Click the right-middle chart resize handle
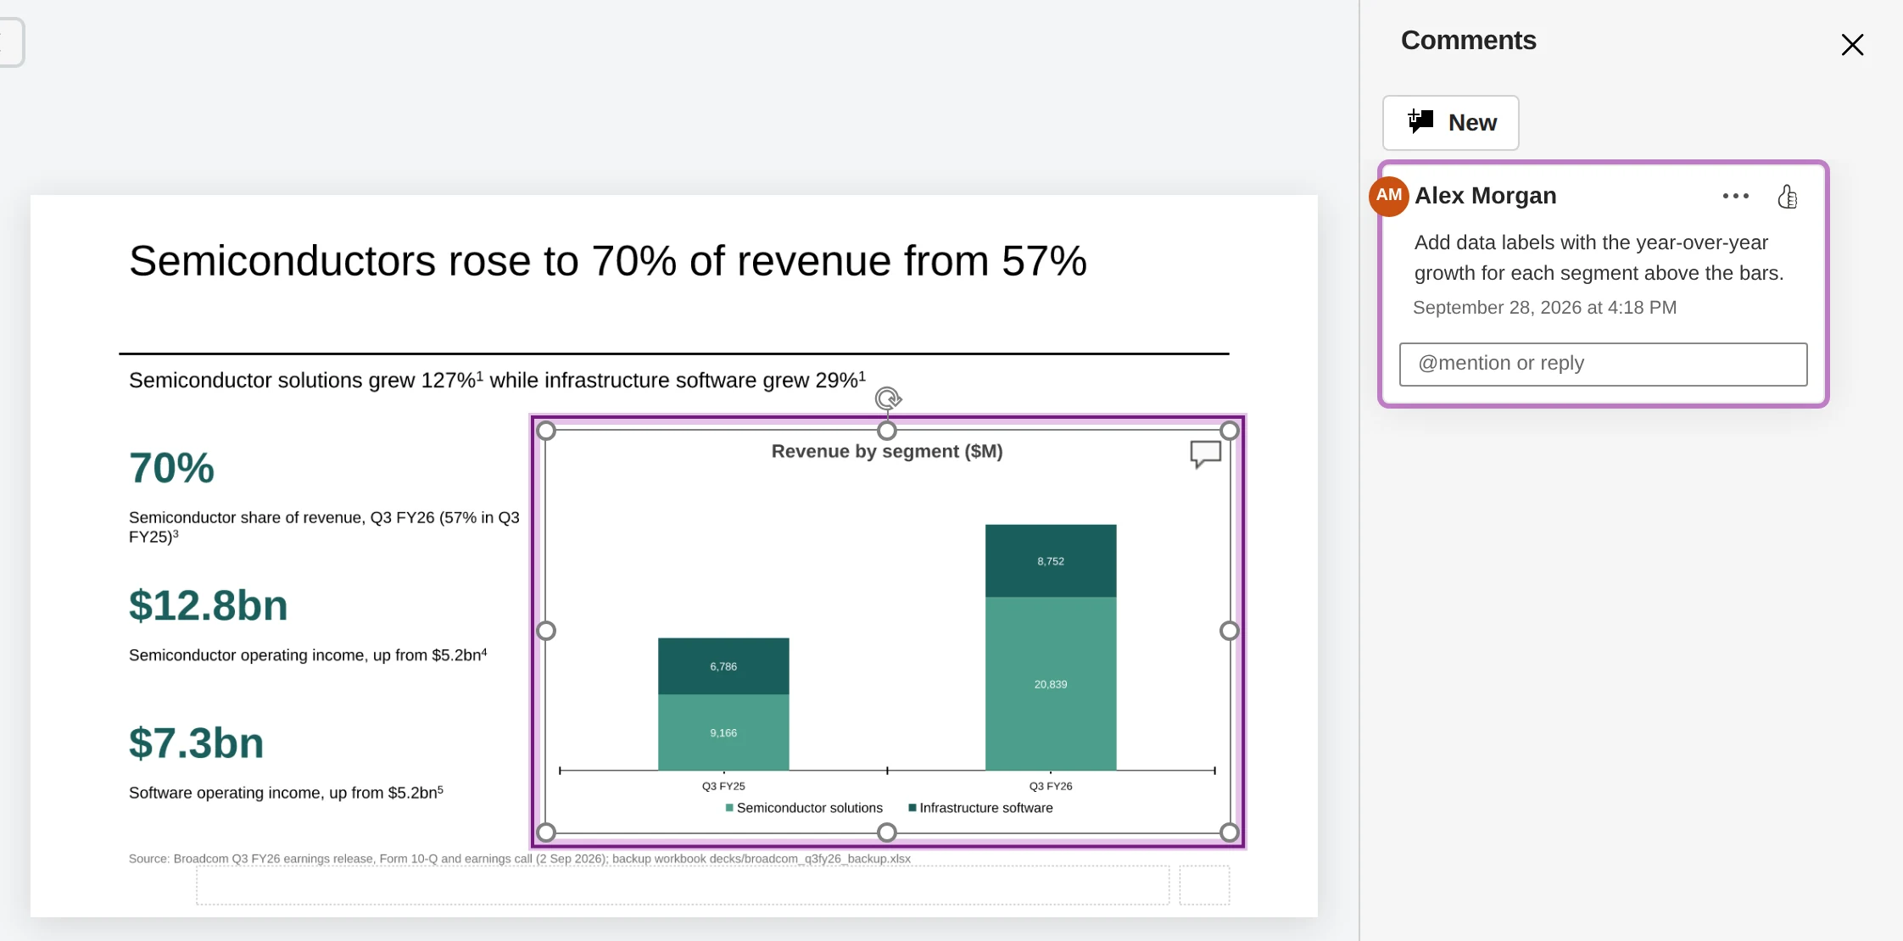Screen dimensions: 1903x941 (x=1229, y=631)
